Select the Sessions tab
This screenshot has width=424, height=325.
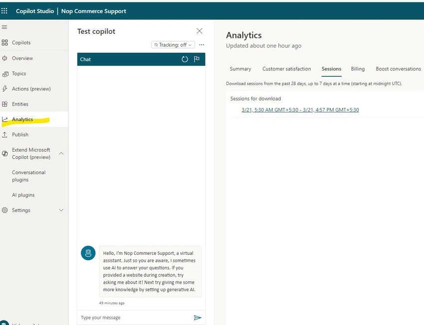click(331, 69)
